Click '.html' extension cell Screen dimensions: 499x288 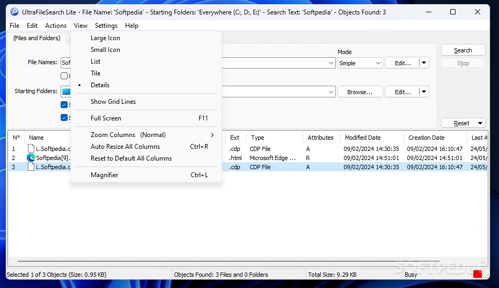(236, 158)
